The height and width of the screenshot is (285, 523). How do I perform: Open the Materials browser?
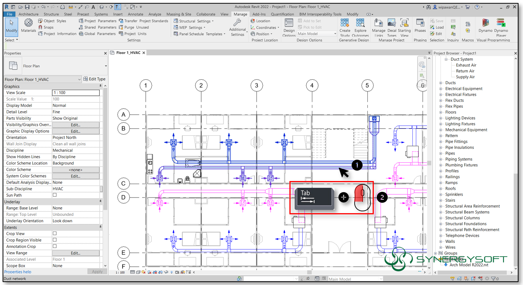28,27
